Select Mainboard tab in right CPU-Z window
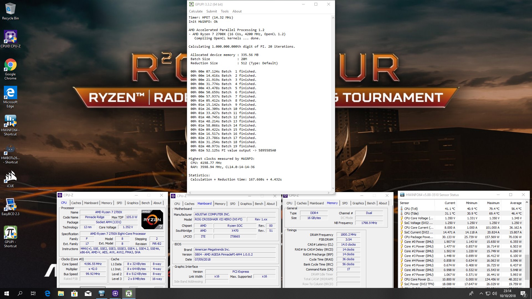The height and width of the screenshot is (299, 532). click(x=317, y=203)
